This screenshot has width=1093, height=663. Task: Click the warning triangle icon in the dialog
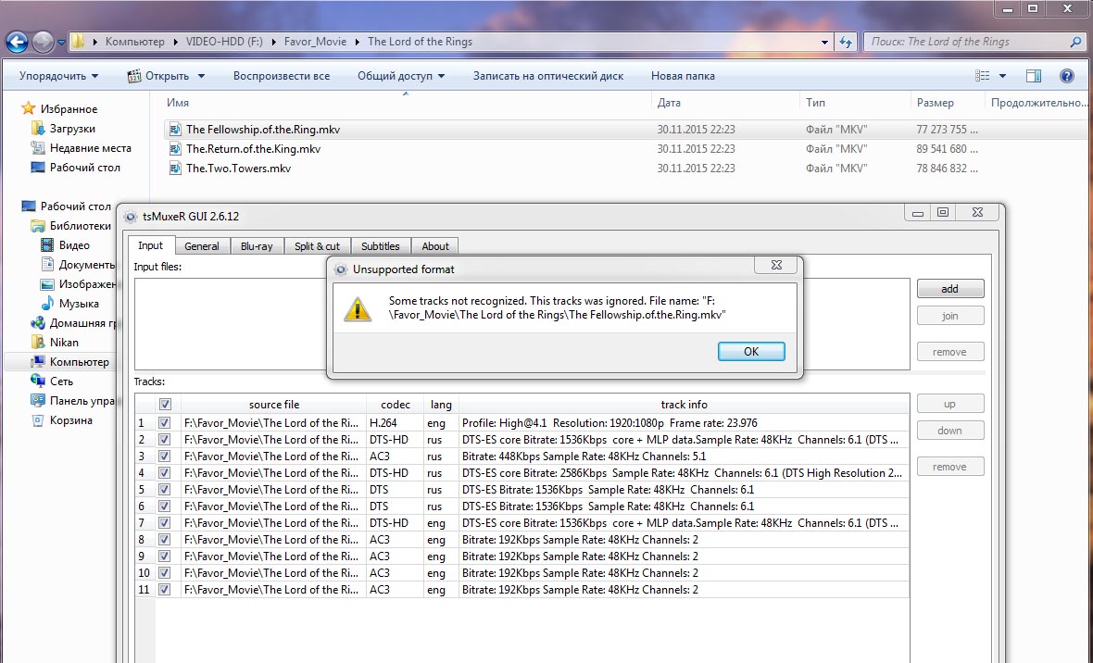(358, 309)
